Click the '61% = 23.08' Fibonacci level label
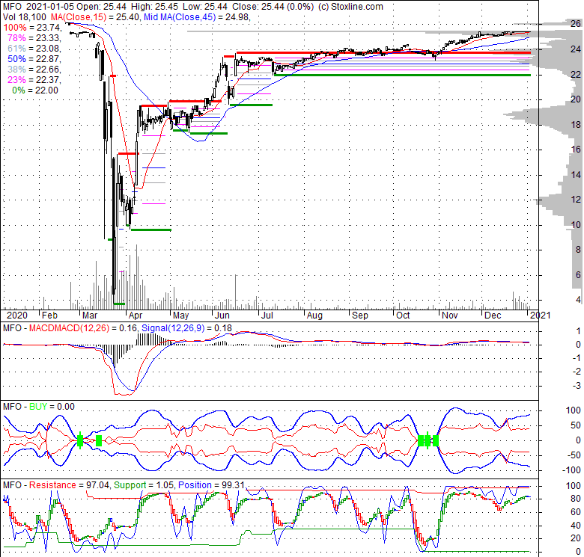584x557 pixels. click(34, 49)
